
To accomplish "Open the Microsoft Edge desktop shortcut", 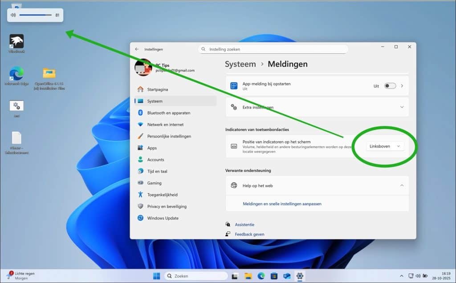I will click(x=16, y=74).
